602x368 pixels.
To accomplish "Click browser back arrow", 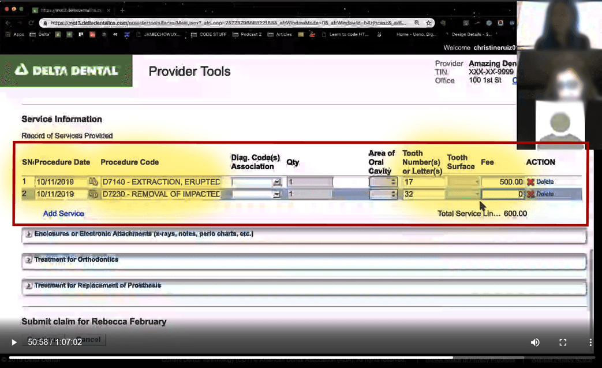I will (9, 23).
